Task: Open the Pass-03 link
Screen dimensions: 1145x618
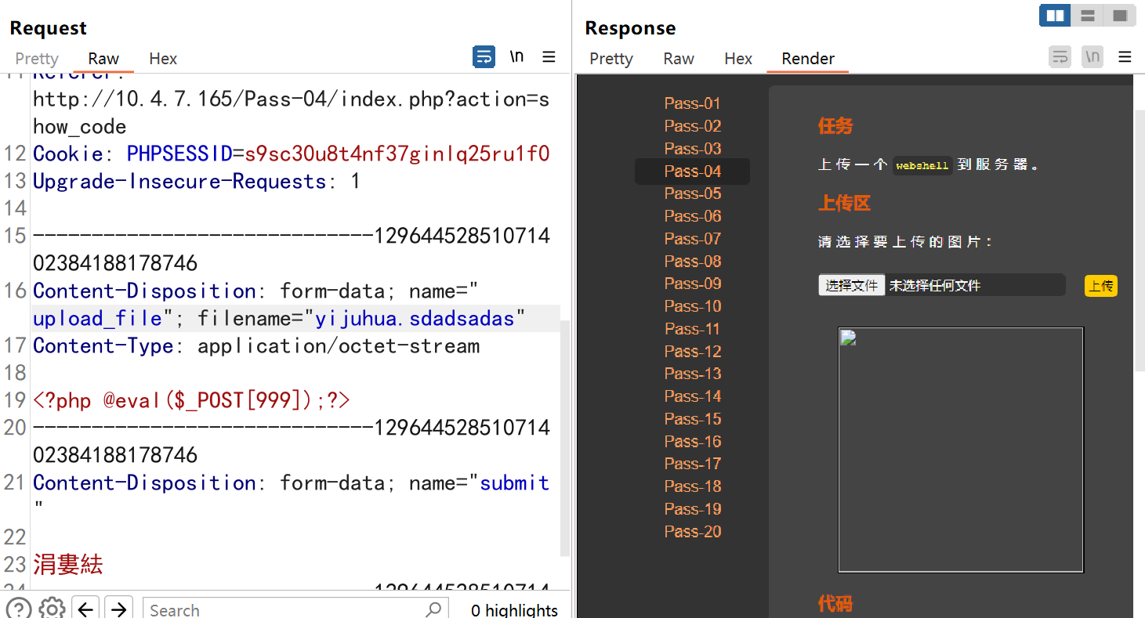Action: click(x=692, y=149)
